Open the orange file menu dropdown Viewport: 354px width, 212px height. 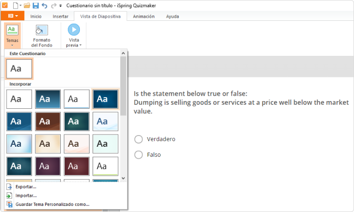tap(13, 16)
